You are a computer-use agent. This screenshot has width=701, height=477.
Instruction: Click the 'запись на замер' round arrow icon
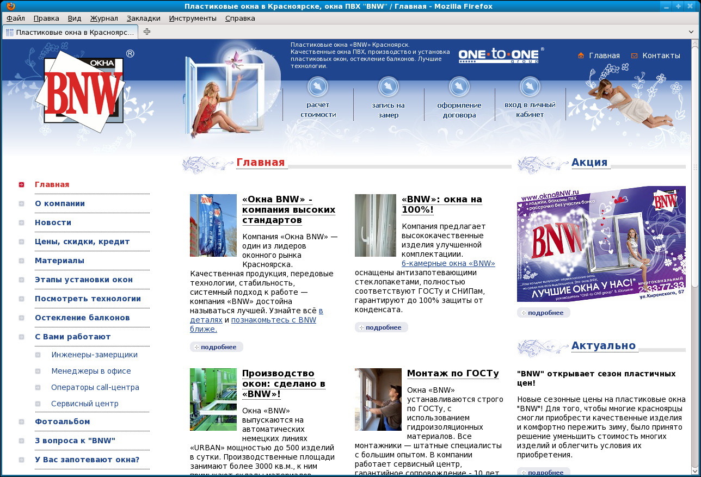[x=389, y=86]
